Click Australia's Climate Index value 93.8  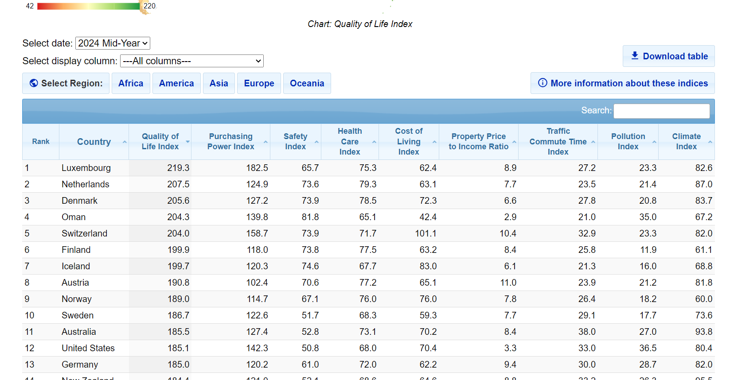click(x=704, y=332)
